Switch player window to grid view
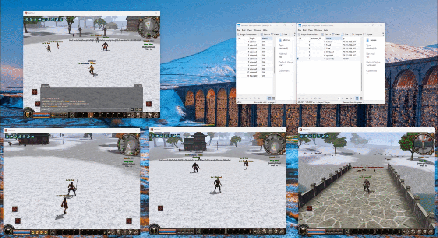 coord(357,98)
